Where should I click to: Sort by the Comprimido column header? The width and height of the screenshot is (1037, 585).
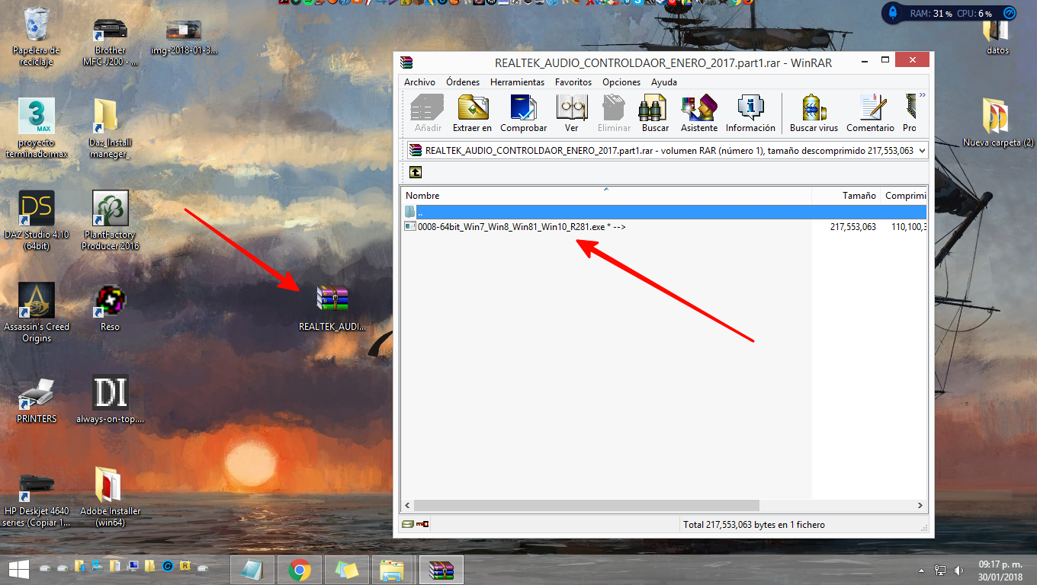point(904,196)
